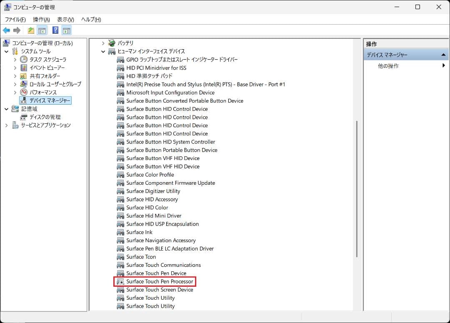Image resolution: width=450 pixels, height=323 pixels.
Task: Toggle the Show/Hide Action Pane icon
Action: tap(67, 30)
